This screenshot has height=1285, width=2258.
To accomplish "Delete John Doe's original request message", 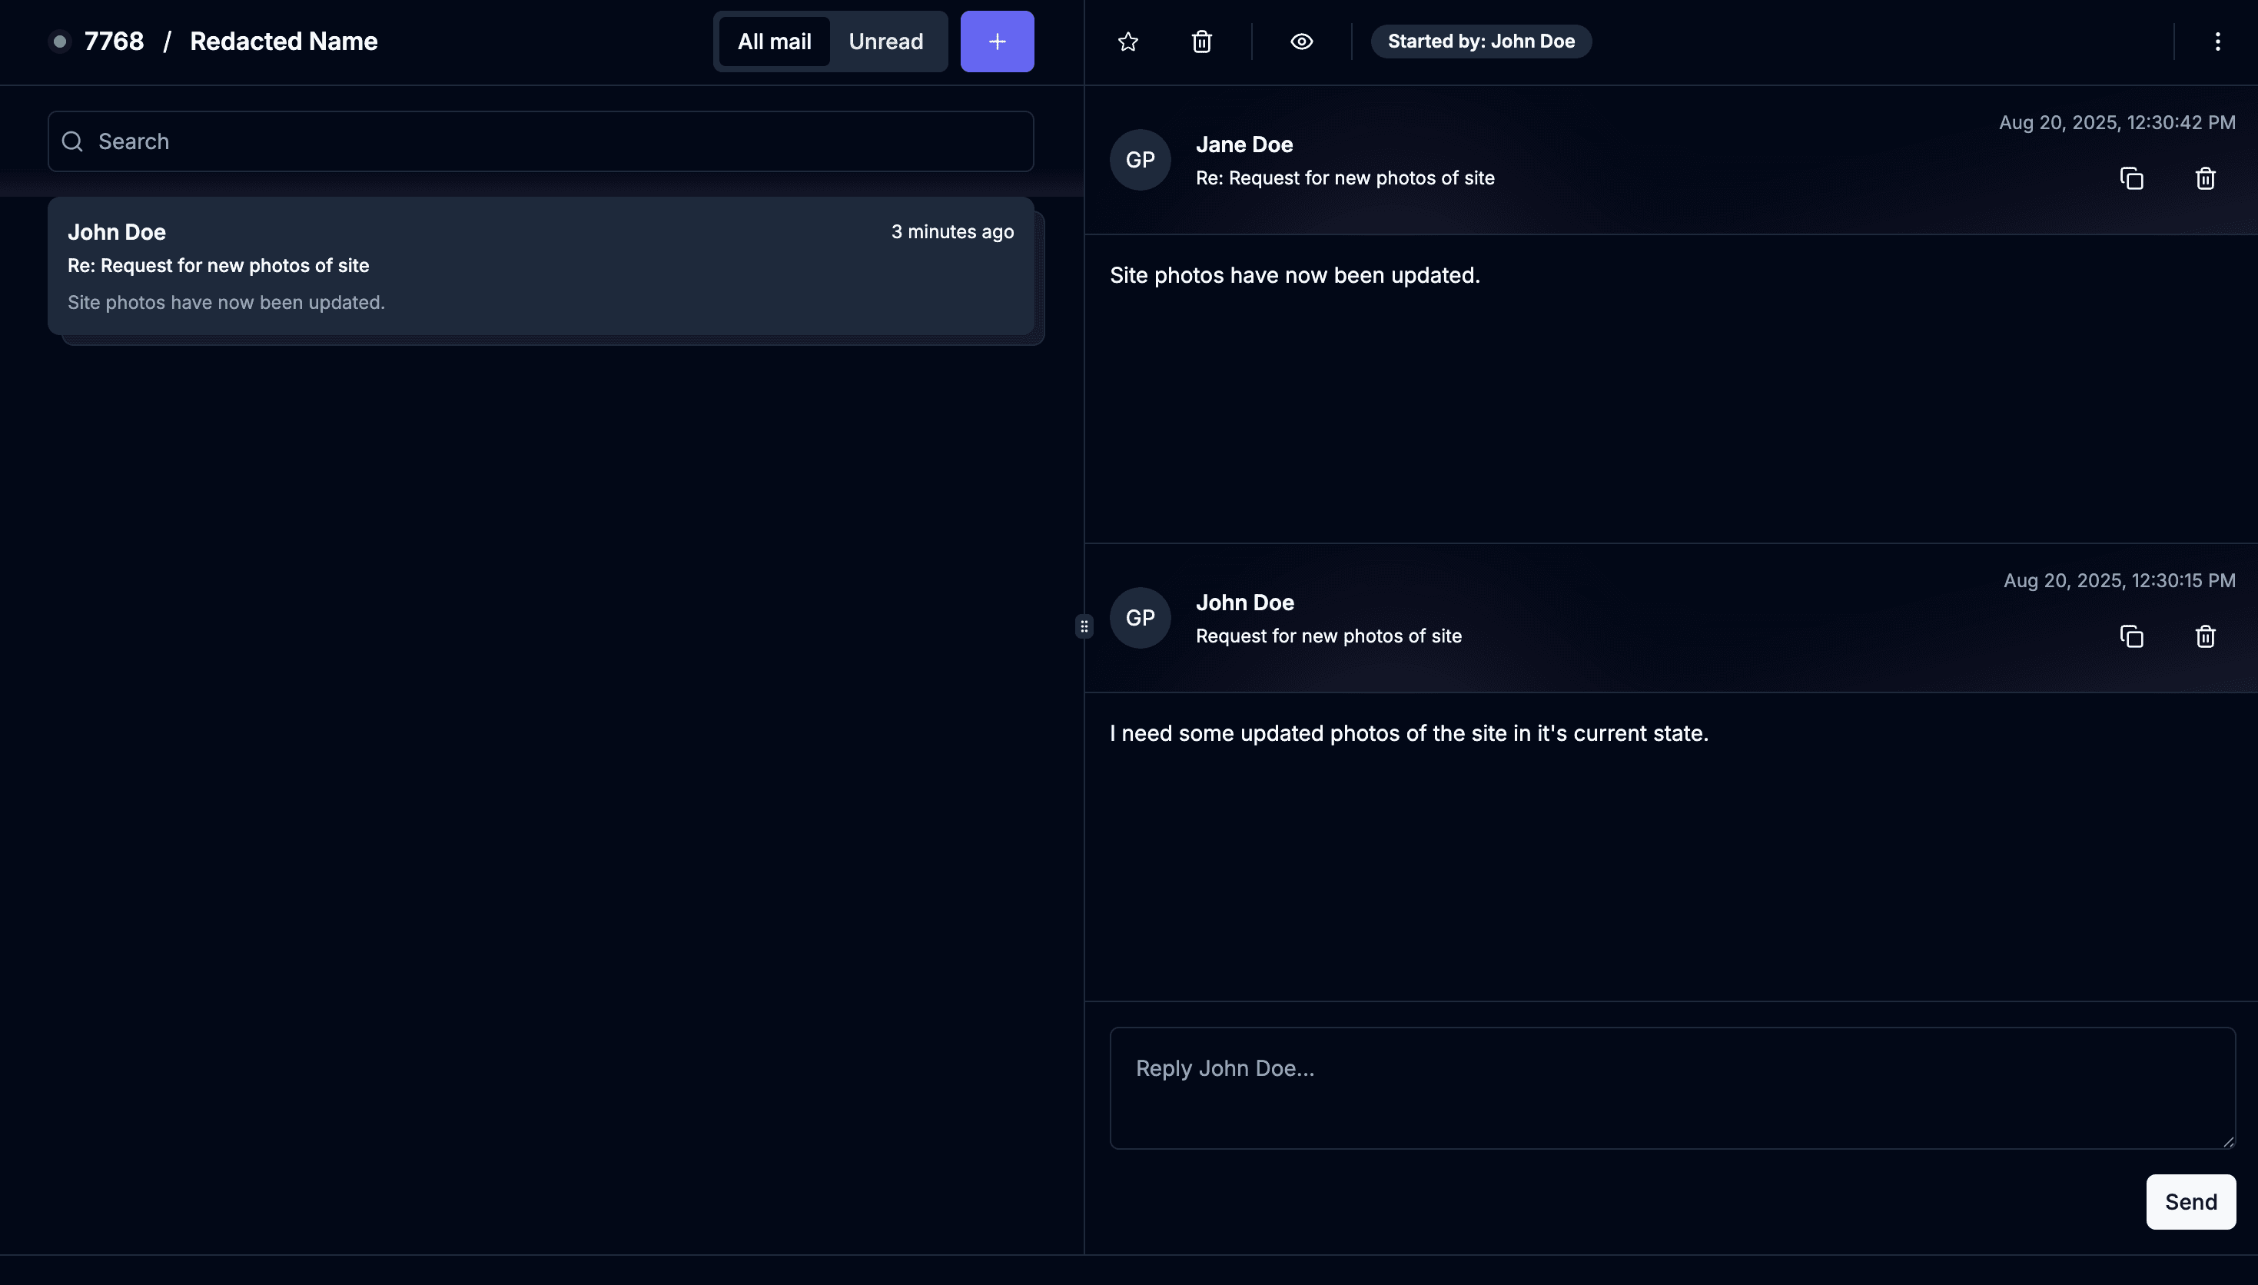I will (2205, 636).
